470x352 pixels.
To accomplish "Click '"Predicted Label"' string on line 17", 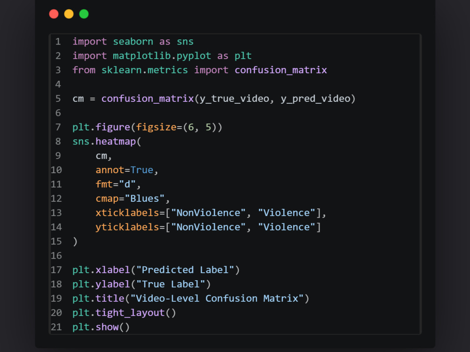I will (x=185, y=270).
